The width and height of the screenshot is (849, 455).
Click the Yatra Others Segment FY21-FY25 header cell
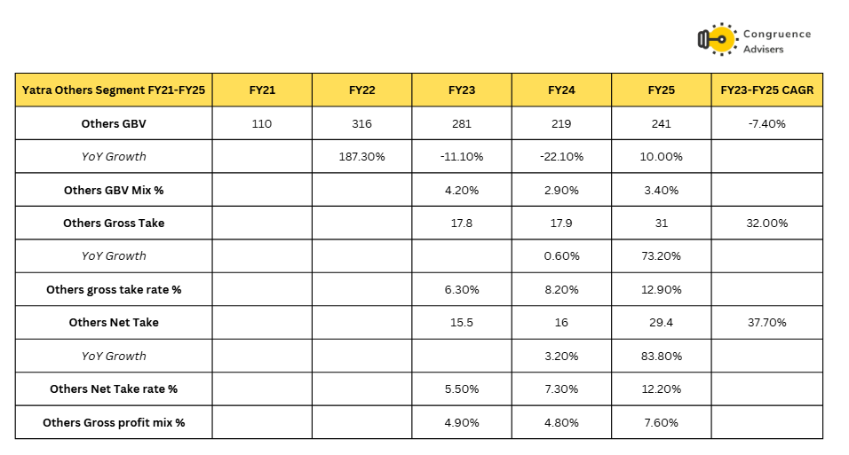[x=114, y=90]
